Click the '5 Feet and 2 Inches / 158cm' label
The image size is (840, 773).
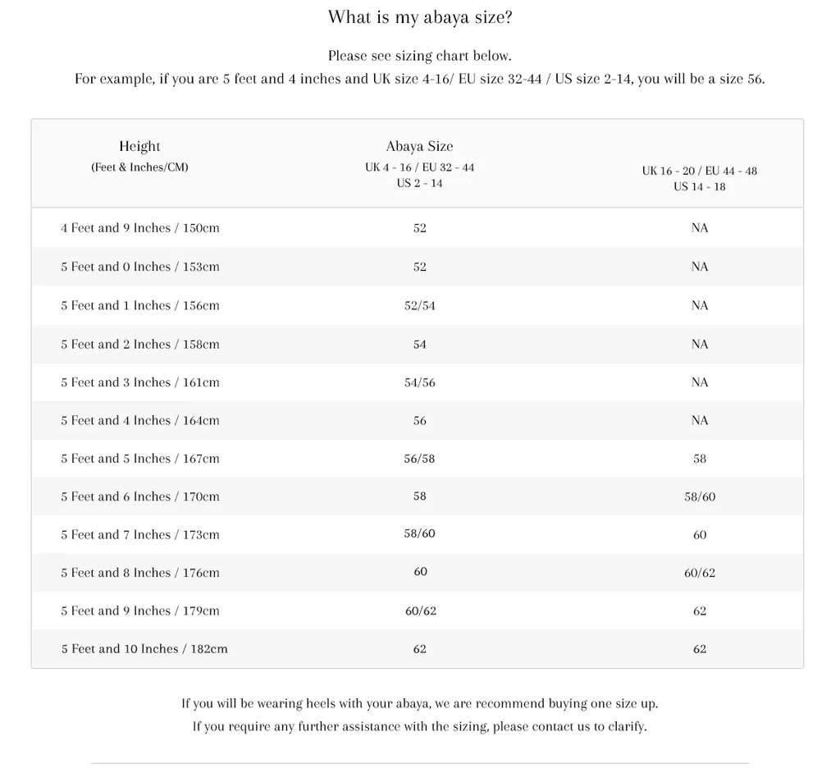[x=140, y=344]
